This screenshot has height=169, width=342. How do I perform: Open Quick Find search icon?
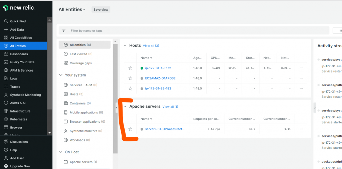pyautogui.click(x=6, y=21)
